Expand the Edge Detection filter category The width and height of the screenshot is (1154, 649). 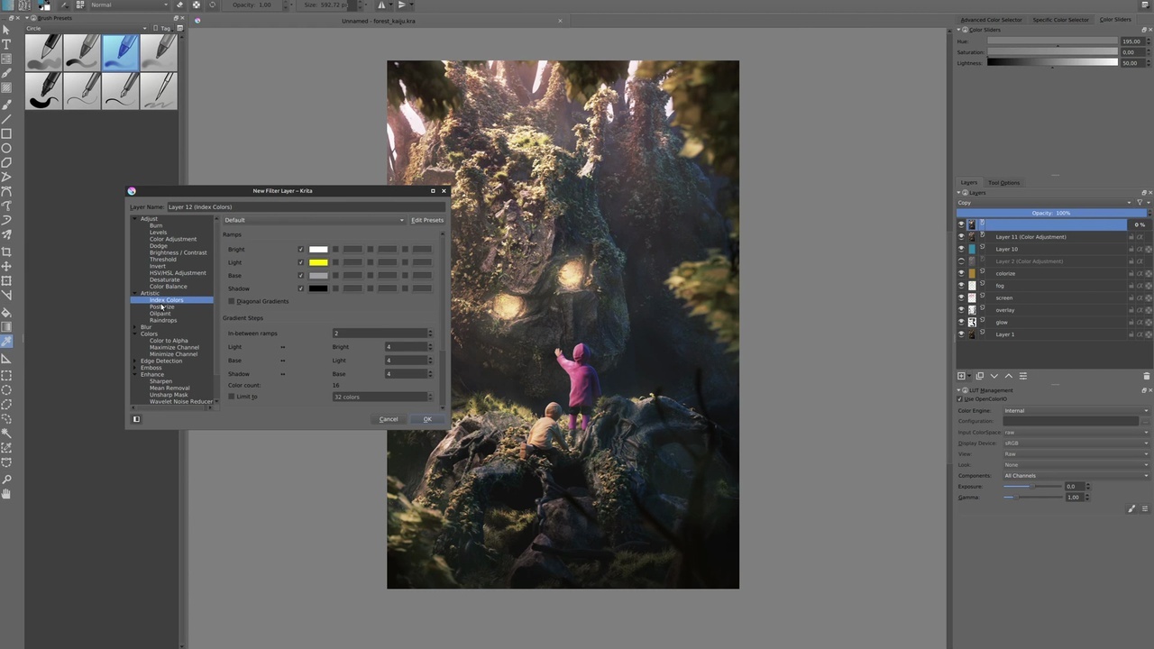point(136,361)
